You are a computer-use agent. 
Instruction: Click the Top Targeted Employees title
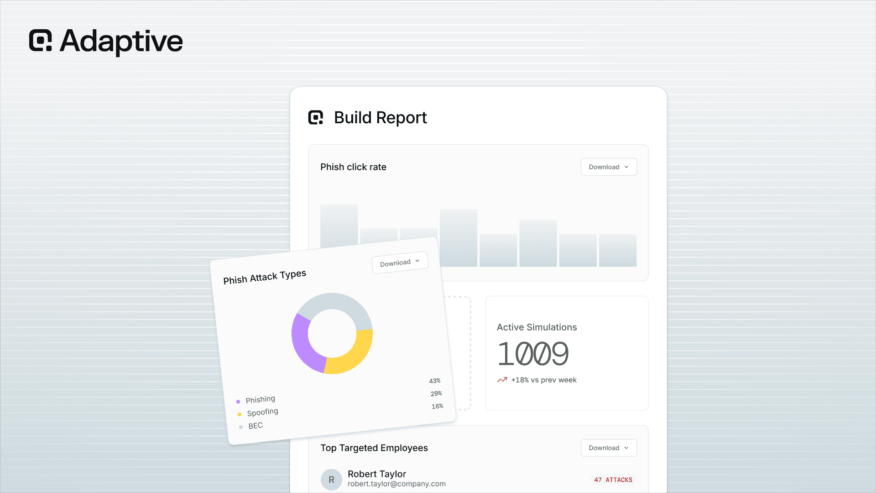[x=374, y=448]
